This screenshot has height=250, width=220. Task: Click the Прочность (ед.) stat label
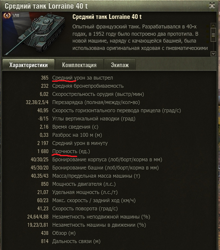(x=71, y=151)
